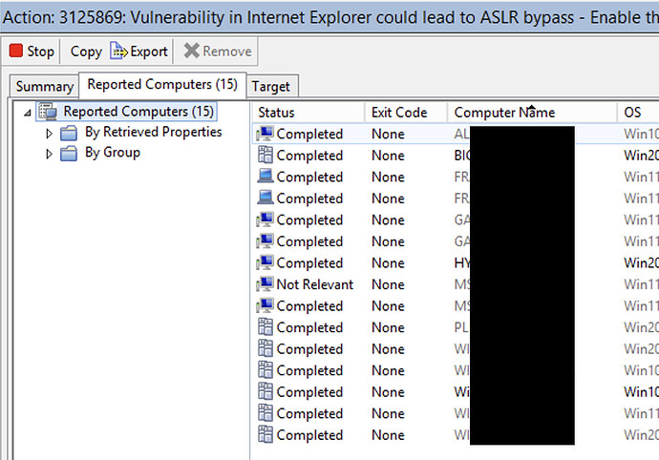Click the By Group folder icon
Viewport: 659px width, 460px height.
tap(69, 154)
